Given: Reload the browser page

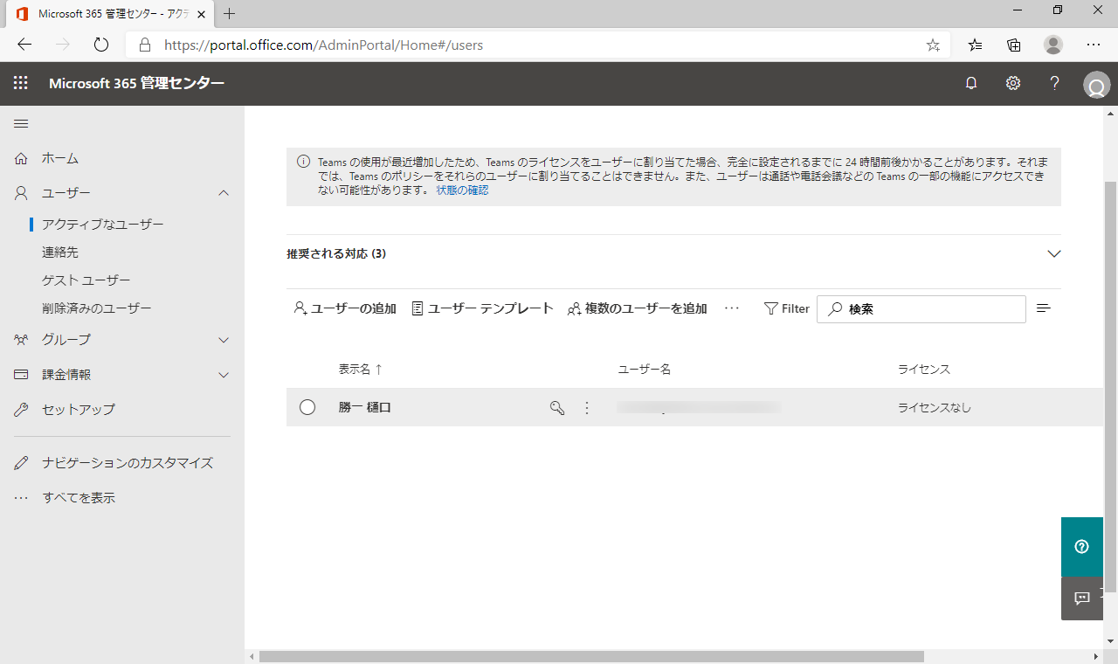Looking at the screenshot, I should click(x=100, y=45).
